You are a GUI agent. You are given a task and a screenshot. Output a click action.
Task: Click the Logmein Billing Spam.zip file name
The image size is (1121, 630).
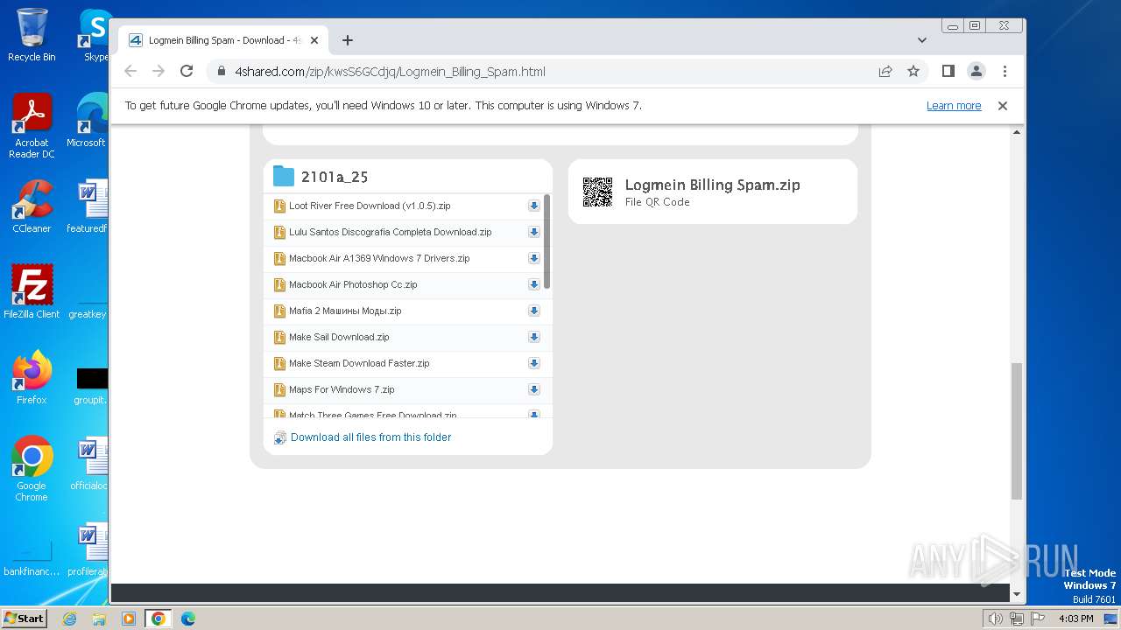pos(712,185)
